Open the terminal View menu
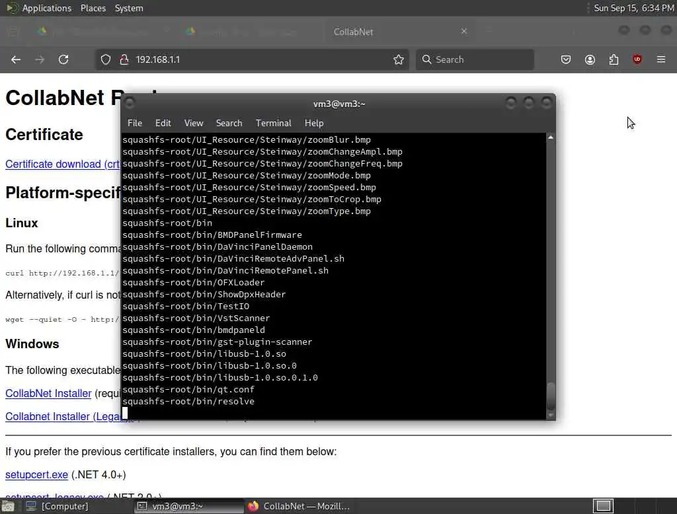This screenshot has width=677, height=514. click(194, 123)
